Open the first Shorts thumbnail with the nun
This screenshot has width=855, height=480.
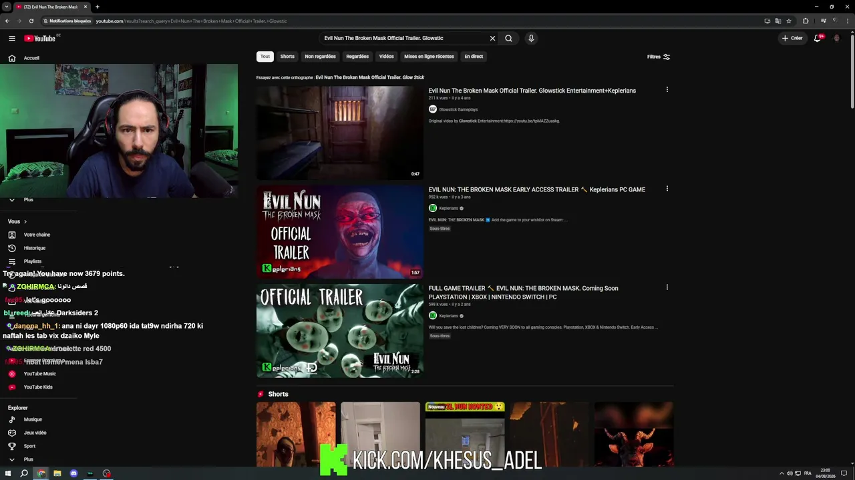296,434
